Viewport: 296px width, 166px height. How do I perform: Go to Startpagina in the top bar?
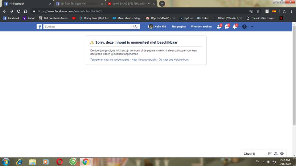pos(179,27)
